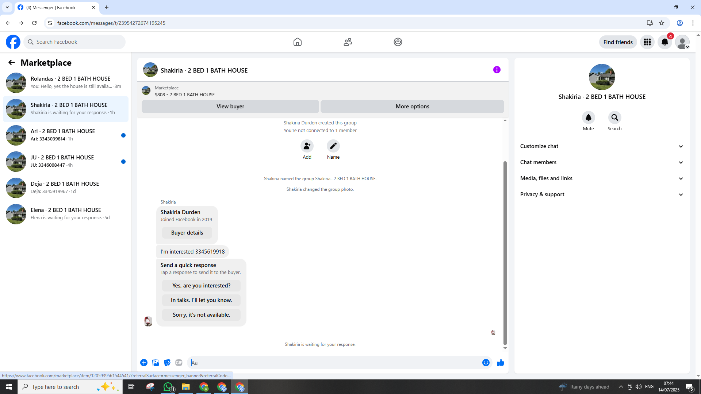Open the emoji picker in the message box
This screenshot has width=701, height=394.
[486, 363]
